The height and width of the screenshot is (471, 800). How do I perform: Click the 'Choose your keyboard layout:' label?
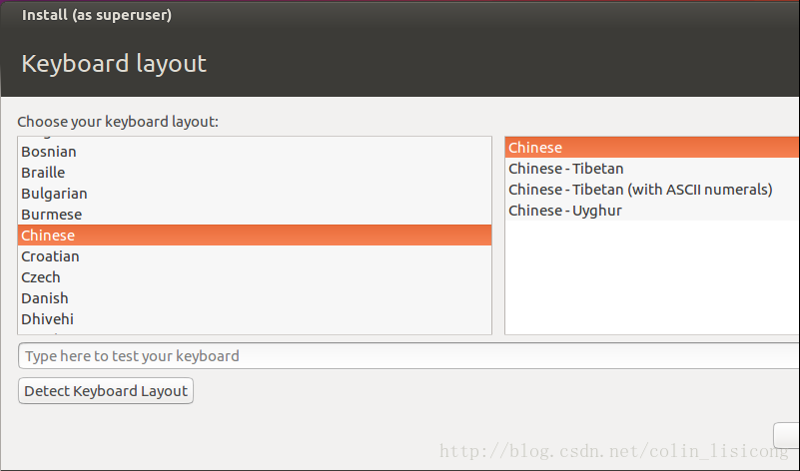pyautogui.click(x=118, y=122)
